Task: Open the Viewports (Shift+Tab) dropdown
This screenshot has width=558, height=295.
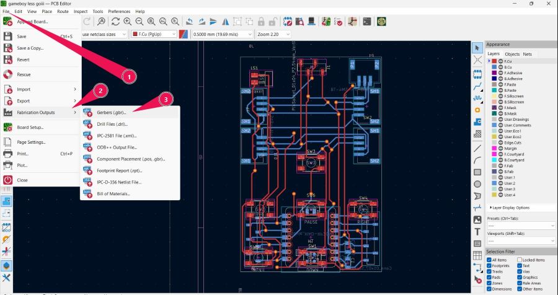Action: pyautogui.click(x=521, y=241)
